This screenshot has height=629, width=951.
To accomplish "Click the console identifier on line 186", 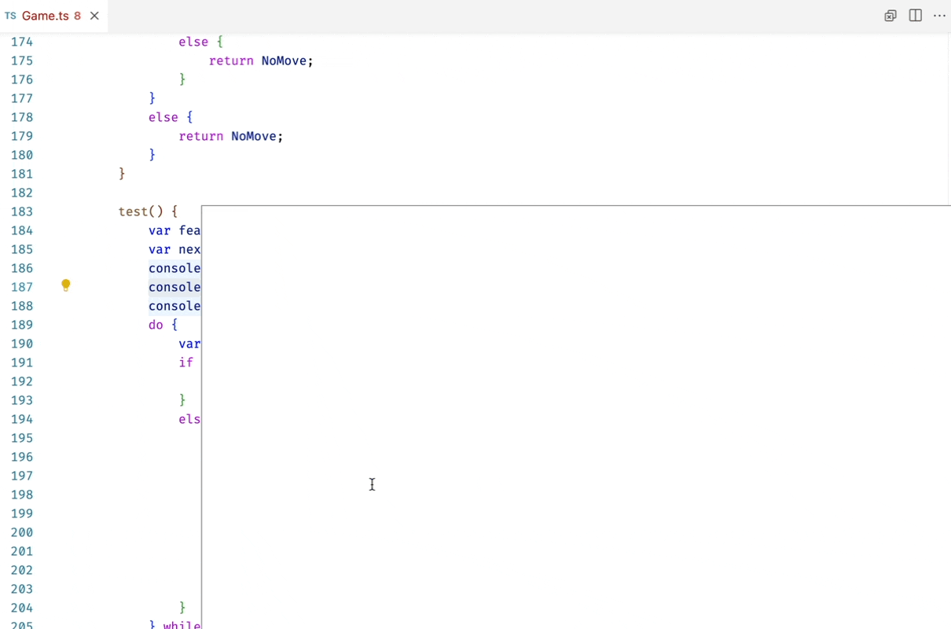I will (x=174, y=267).
